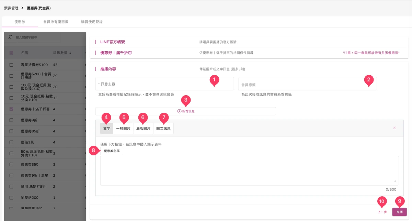Check the 優惠券85折 row checkbox

coord(11,131)
